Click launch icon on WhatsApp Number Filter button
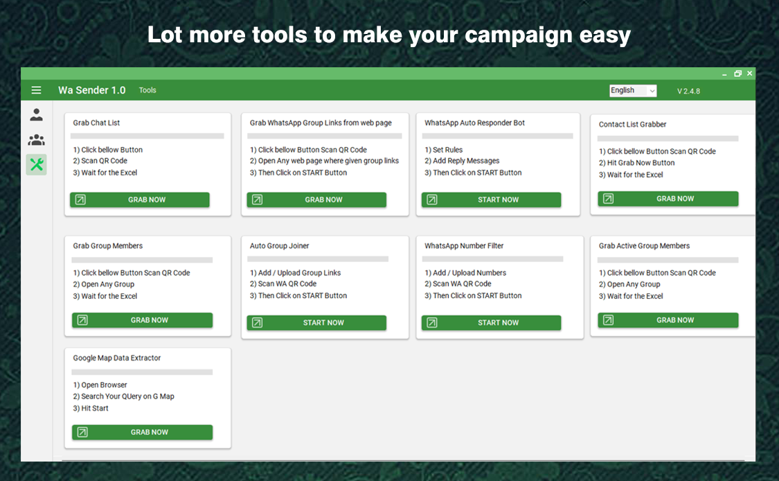Image resolution: width=779 pixels, height=481 pixels. point(432,322)
